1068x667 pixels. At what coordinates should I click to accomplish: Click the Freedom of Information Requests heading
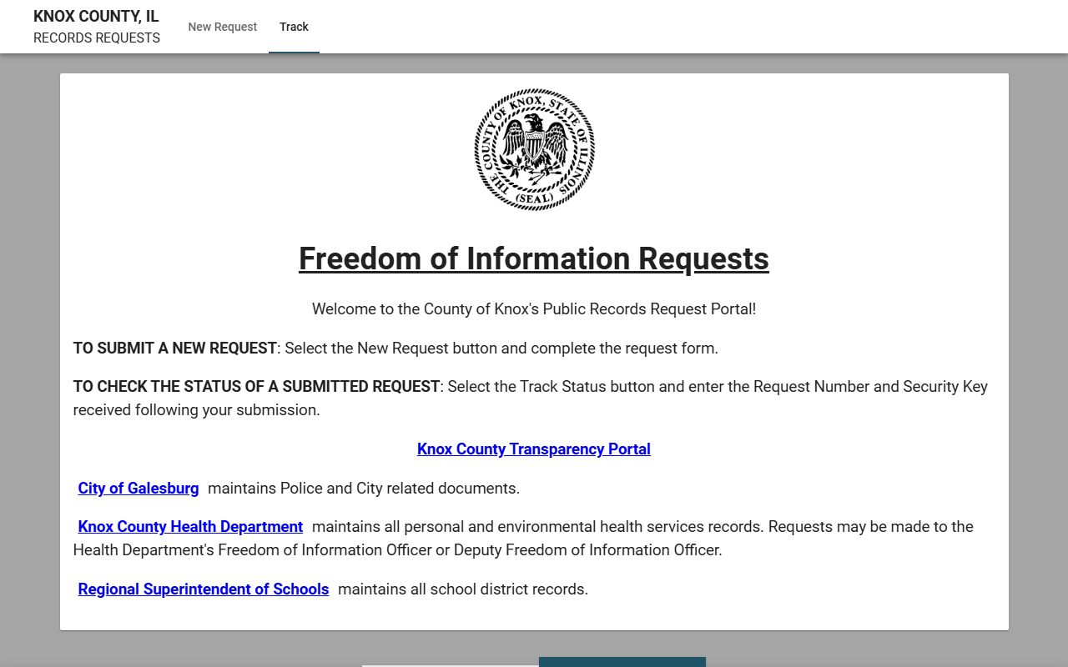[x=534, y=258]
